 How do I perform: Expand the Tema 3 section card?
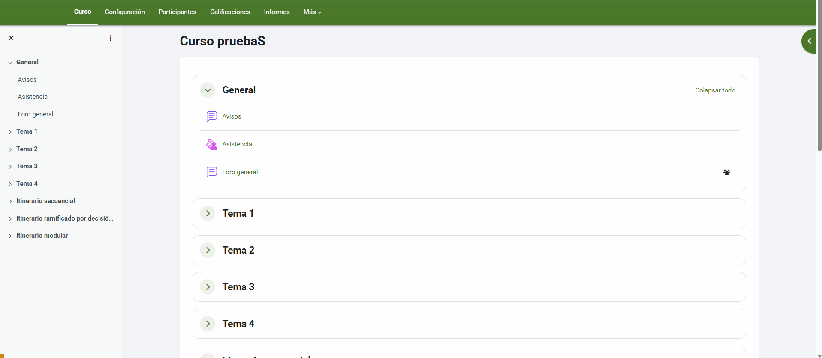[x=208, y=287]
